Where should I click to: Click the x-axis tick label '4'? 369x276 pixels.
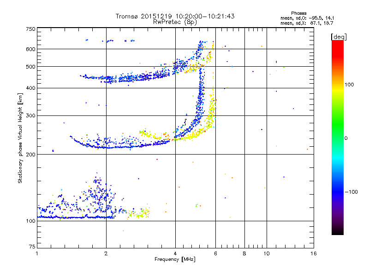click(x=175, y=253)
